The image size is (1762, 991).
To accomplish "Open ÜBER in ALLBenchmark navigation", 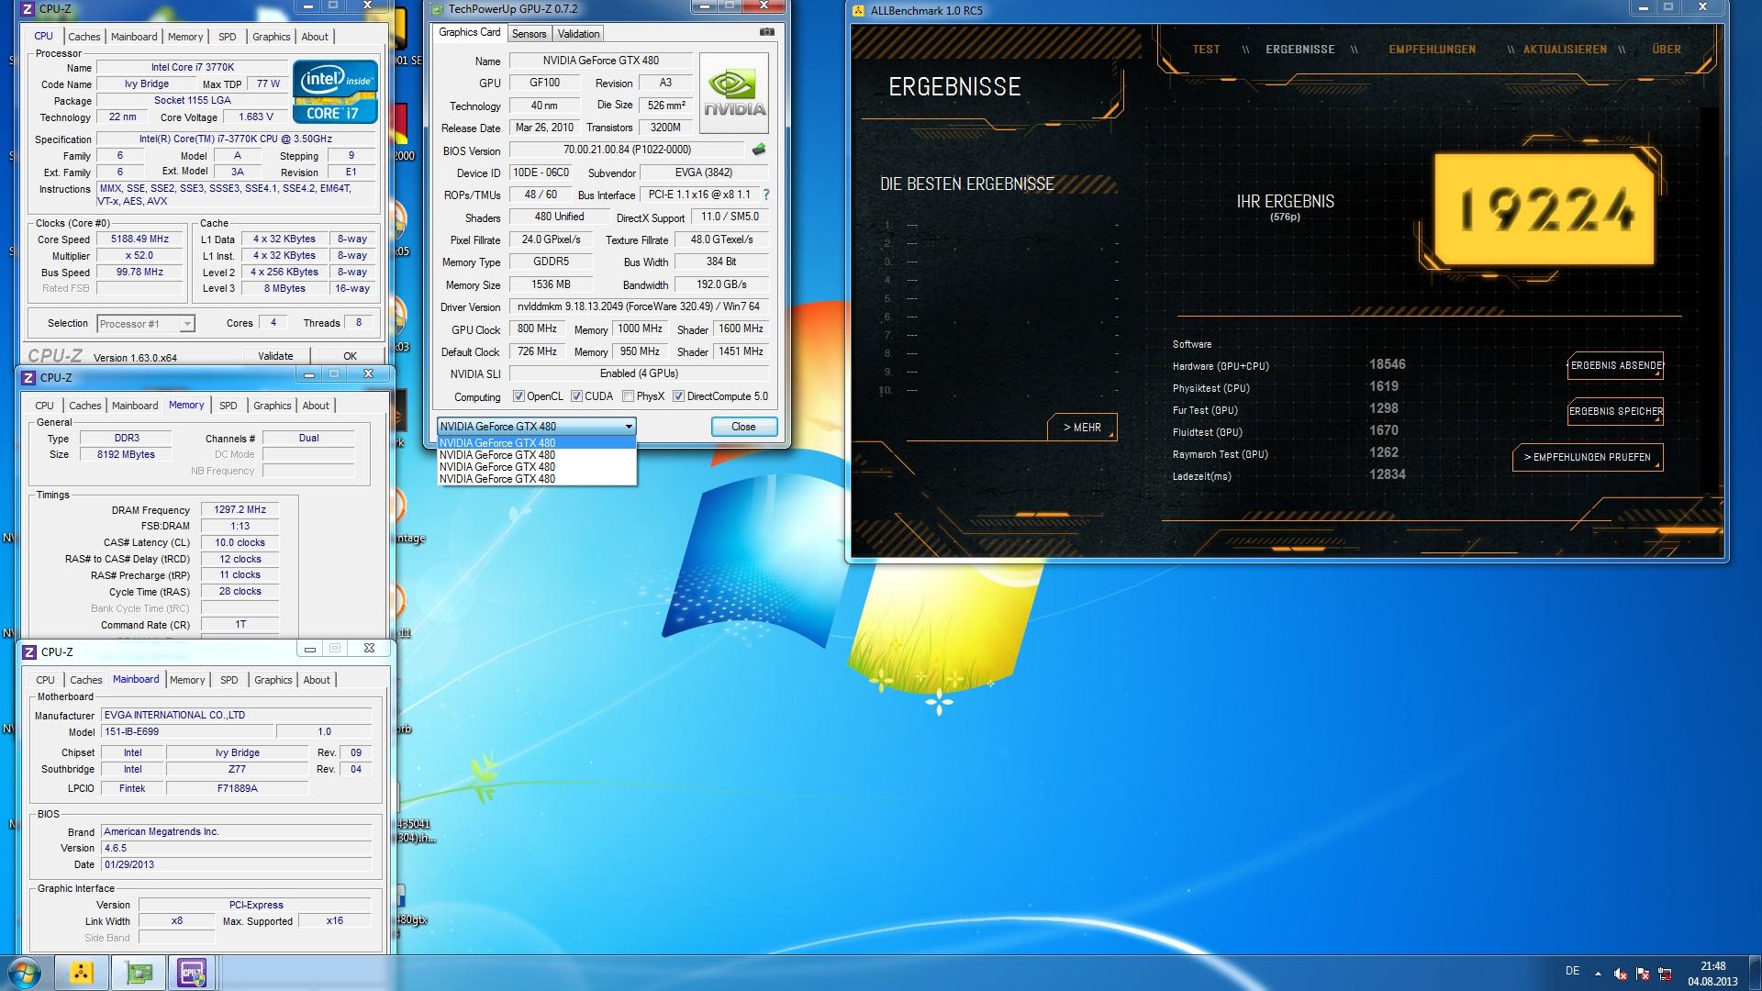I will pyautogui.click(x=1667, y=50).
